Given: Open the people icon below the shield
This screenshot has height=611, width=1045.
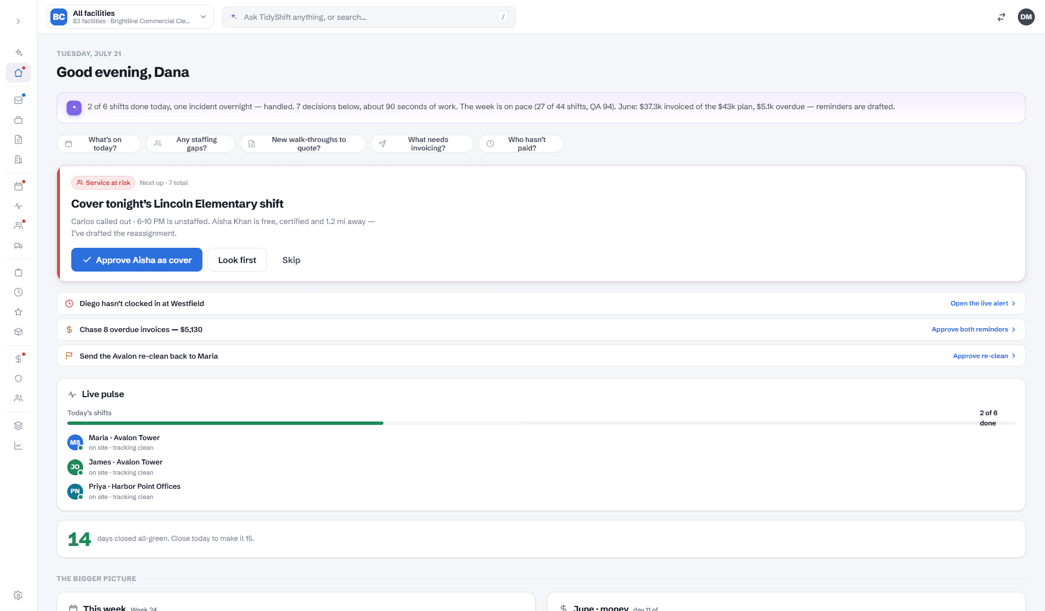Looking at the screenshot, I should point(18,398).
